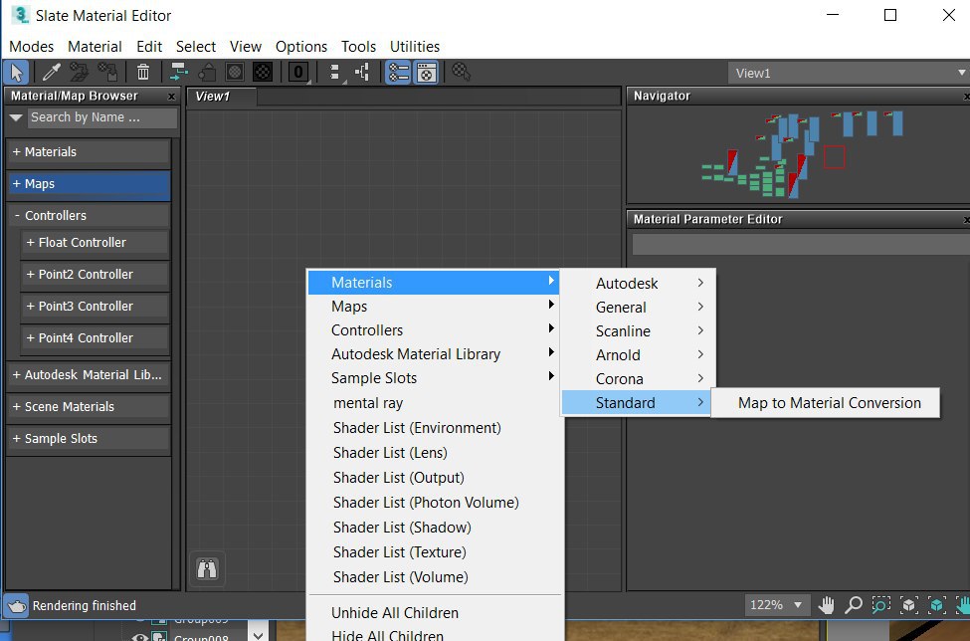This screenshot has width=970, height=641.
Task: Select mental ray in context menu
Action: pos(435,403)
